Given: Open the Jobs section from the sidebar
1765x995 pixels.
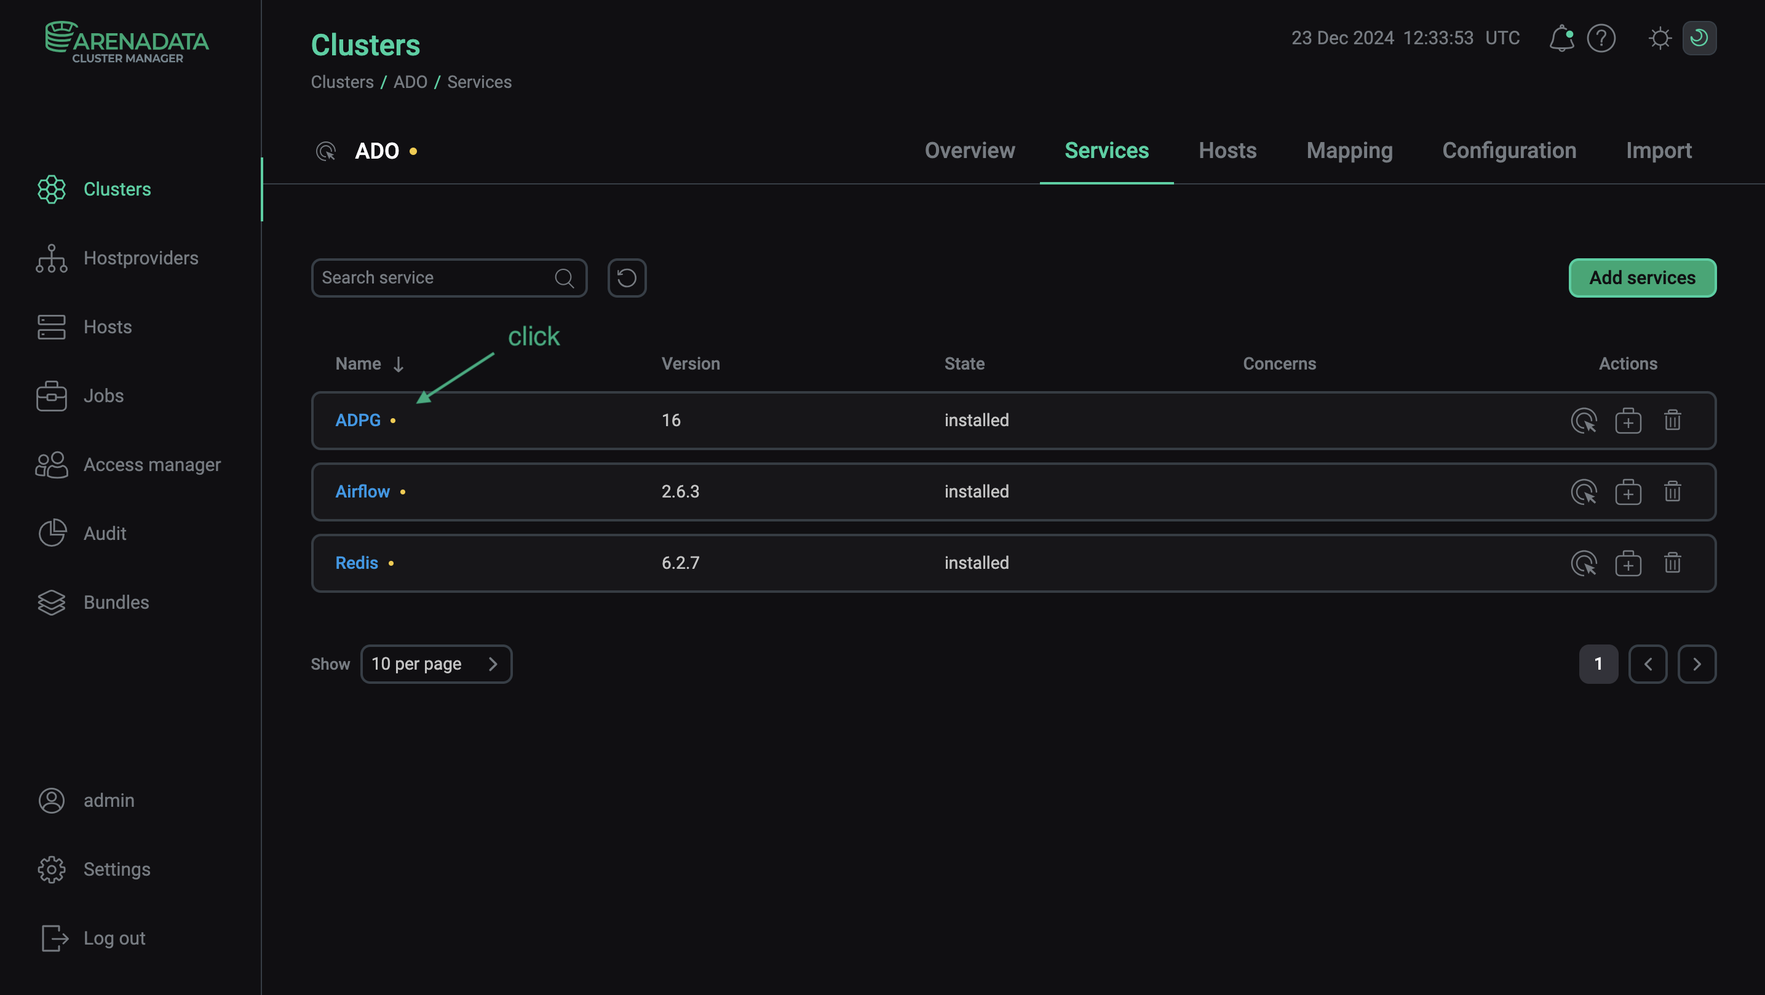Looking at the screenshot, I should [x=103, y=395].
